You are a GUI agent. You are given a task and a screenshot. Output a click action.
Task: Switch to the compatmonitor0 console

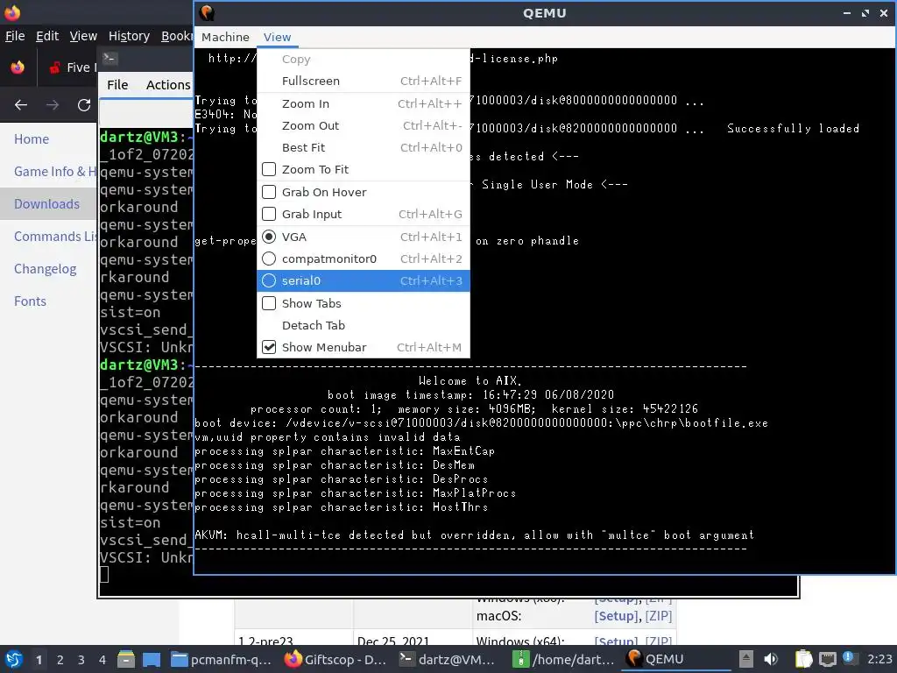coord(364,259)
